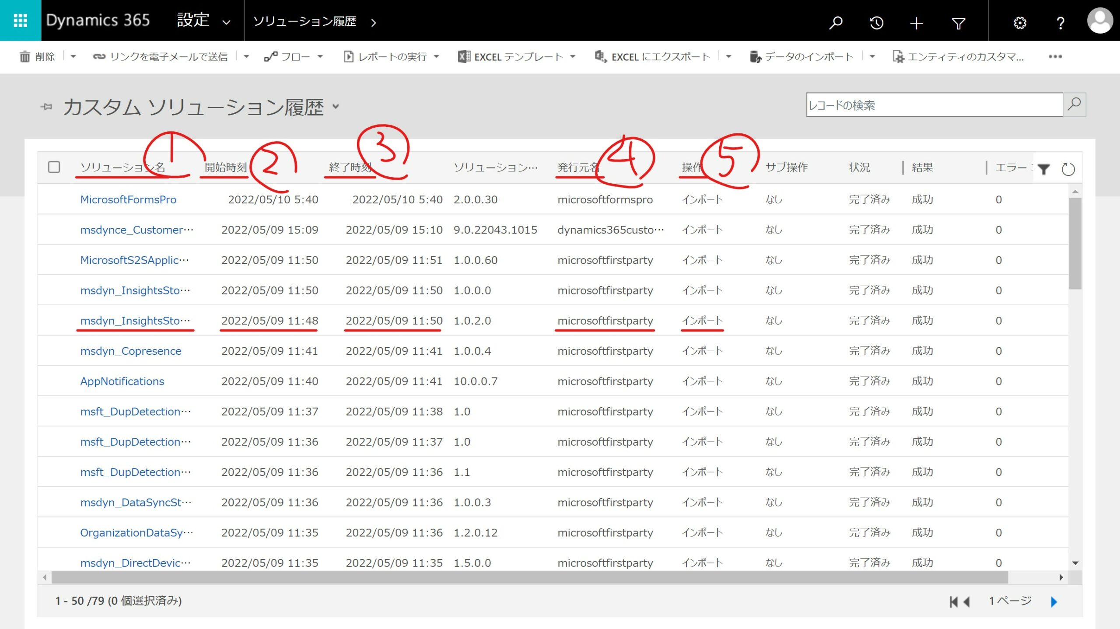Tick the select-all checkbox in grid header
The width and height of the screenshot is (1120, 629).
point(54,167)
